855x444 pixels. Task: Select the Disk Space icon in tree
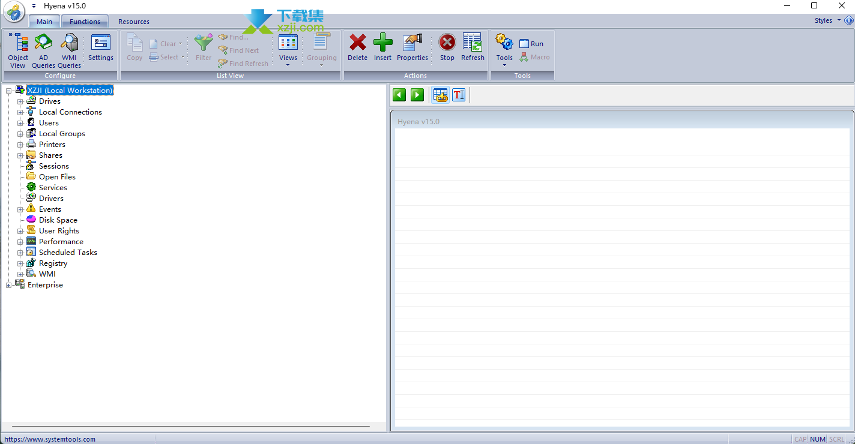[x=31, y=220]
